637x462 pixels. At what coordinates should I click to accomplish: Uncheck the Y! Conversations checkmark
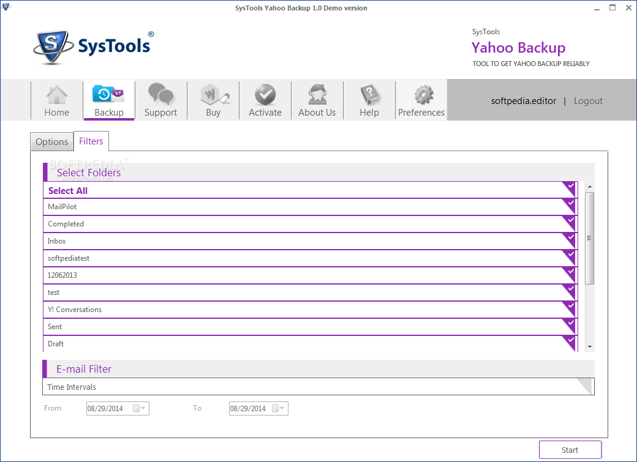[570, 308]
